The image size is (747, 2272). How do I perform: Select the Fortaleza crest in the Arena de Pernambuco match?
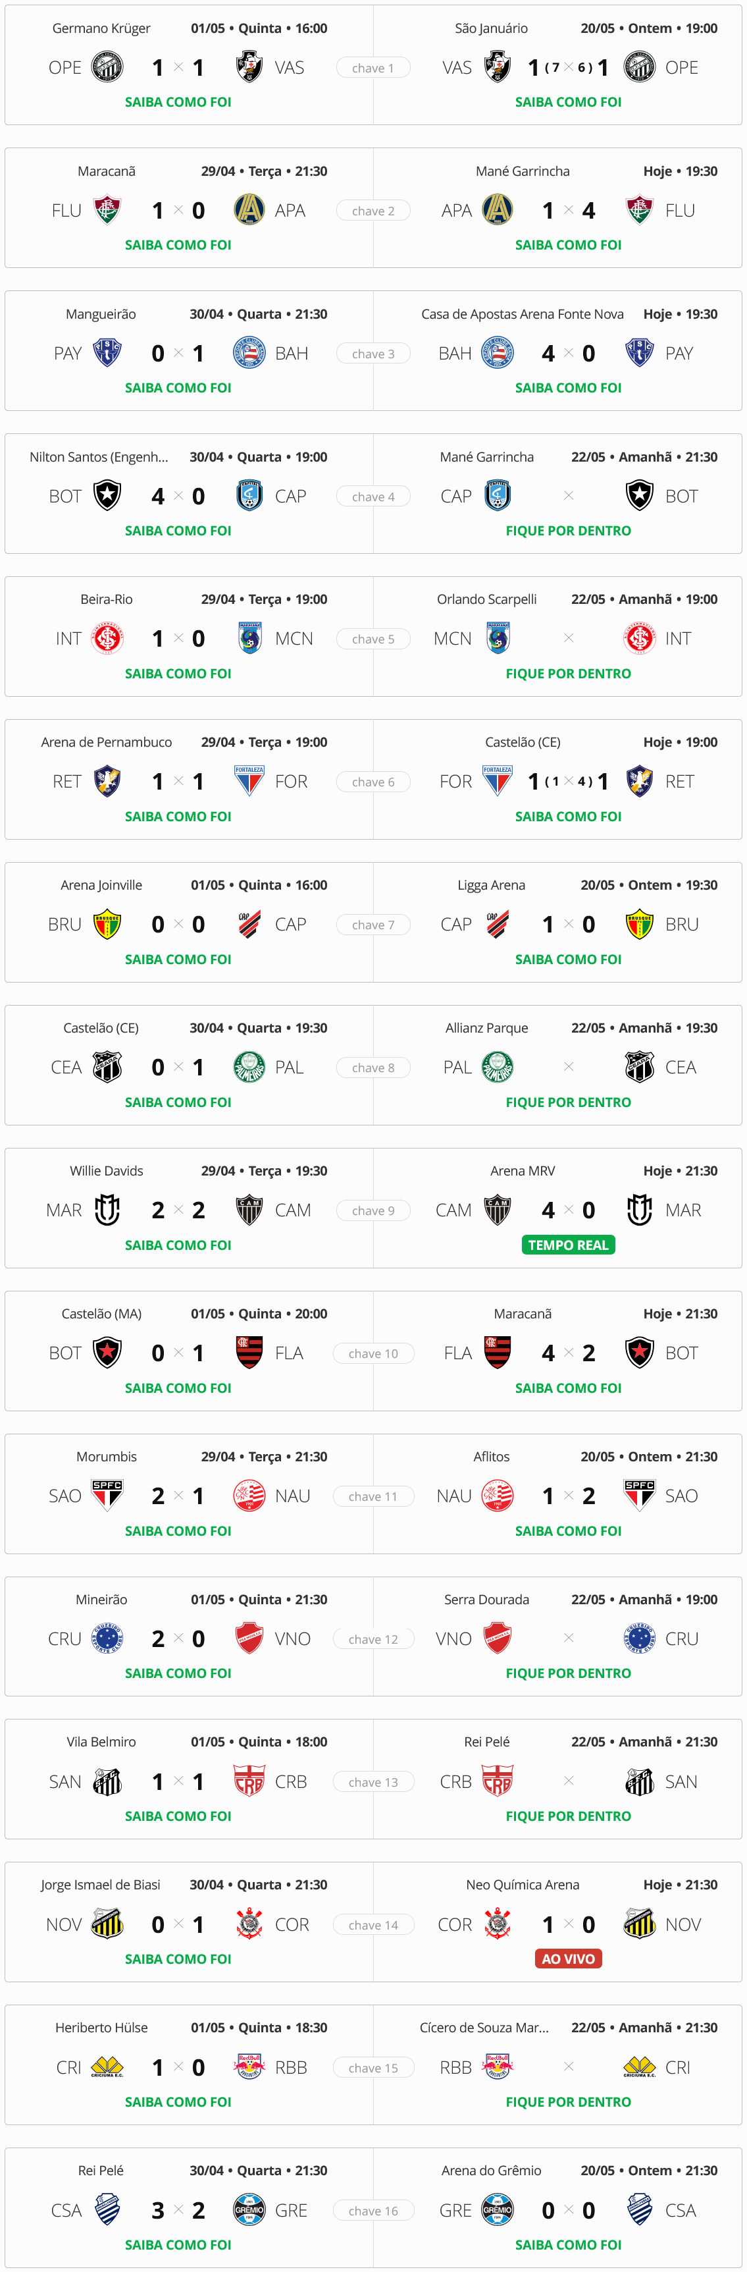click(249, 782)
